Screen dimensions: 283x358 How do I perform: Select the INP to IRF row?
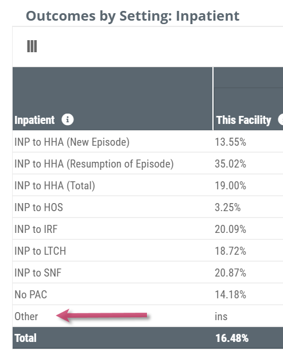(x=148, y=229)
